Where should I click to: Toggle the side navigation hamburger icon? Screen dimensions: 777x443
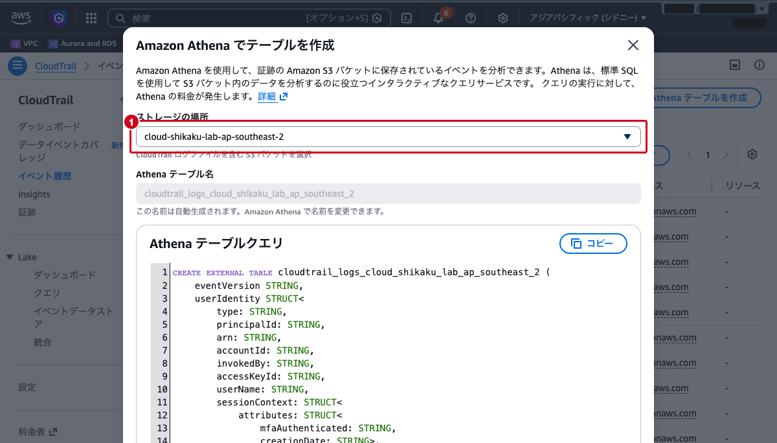(x=17, y=65)
